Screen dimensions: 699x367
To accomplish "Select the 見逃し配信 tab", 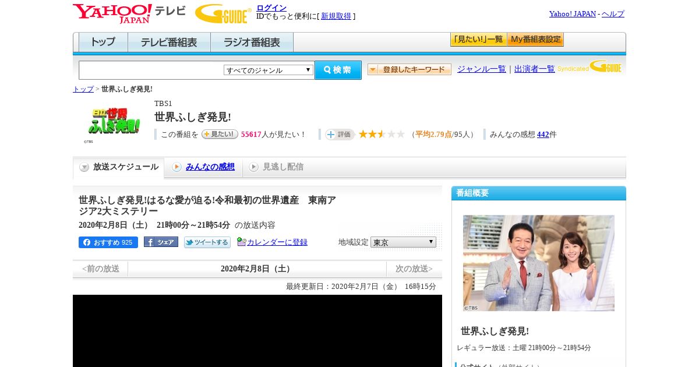I will (276, 167).
